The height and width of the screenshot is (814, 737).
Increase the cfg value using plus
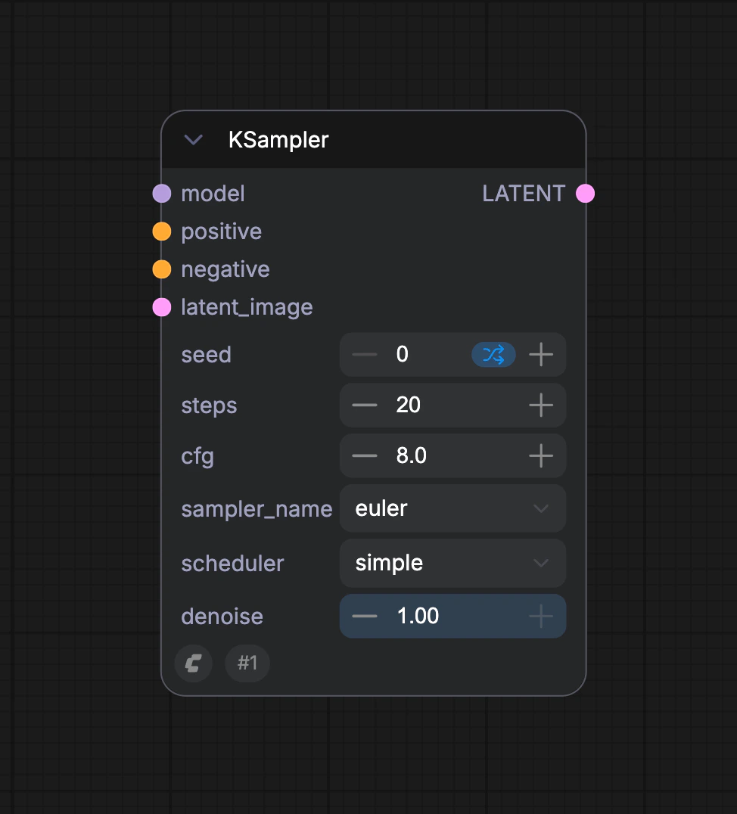click(x=540, y=455)
